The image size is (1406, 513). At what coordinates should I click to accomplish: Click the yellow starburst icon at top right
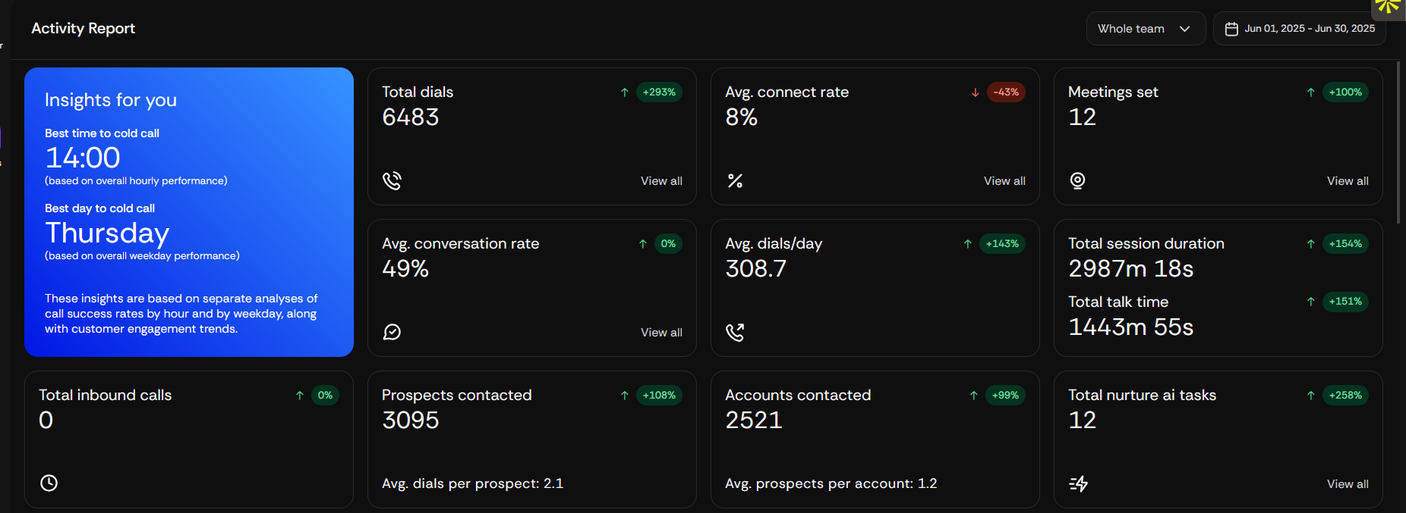(1389, 6)
